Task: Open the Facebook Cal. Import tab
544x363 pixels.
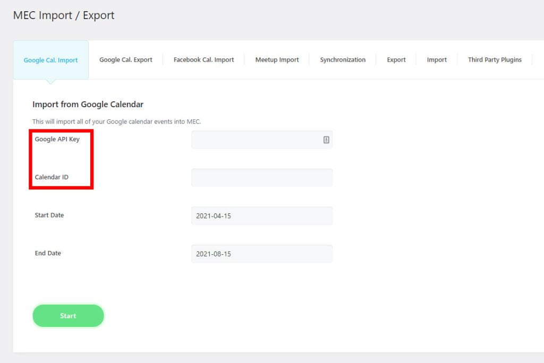Action: [x=203, y=59]
